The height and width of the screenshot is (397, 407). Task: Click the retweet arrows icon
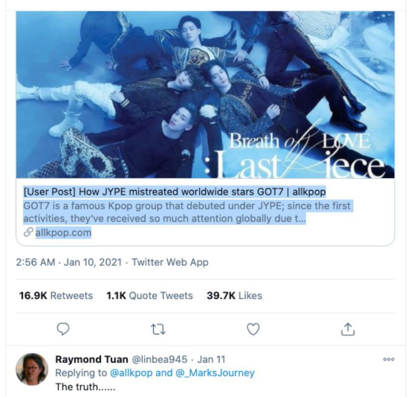[x=157, y=329]
